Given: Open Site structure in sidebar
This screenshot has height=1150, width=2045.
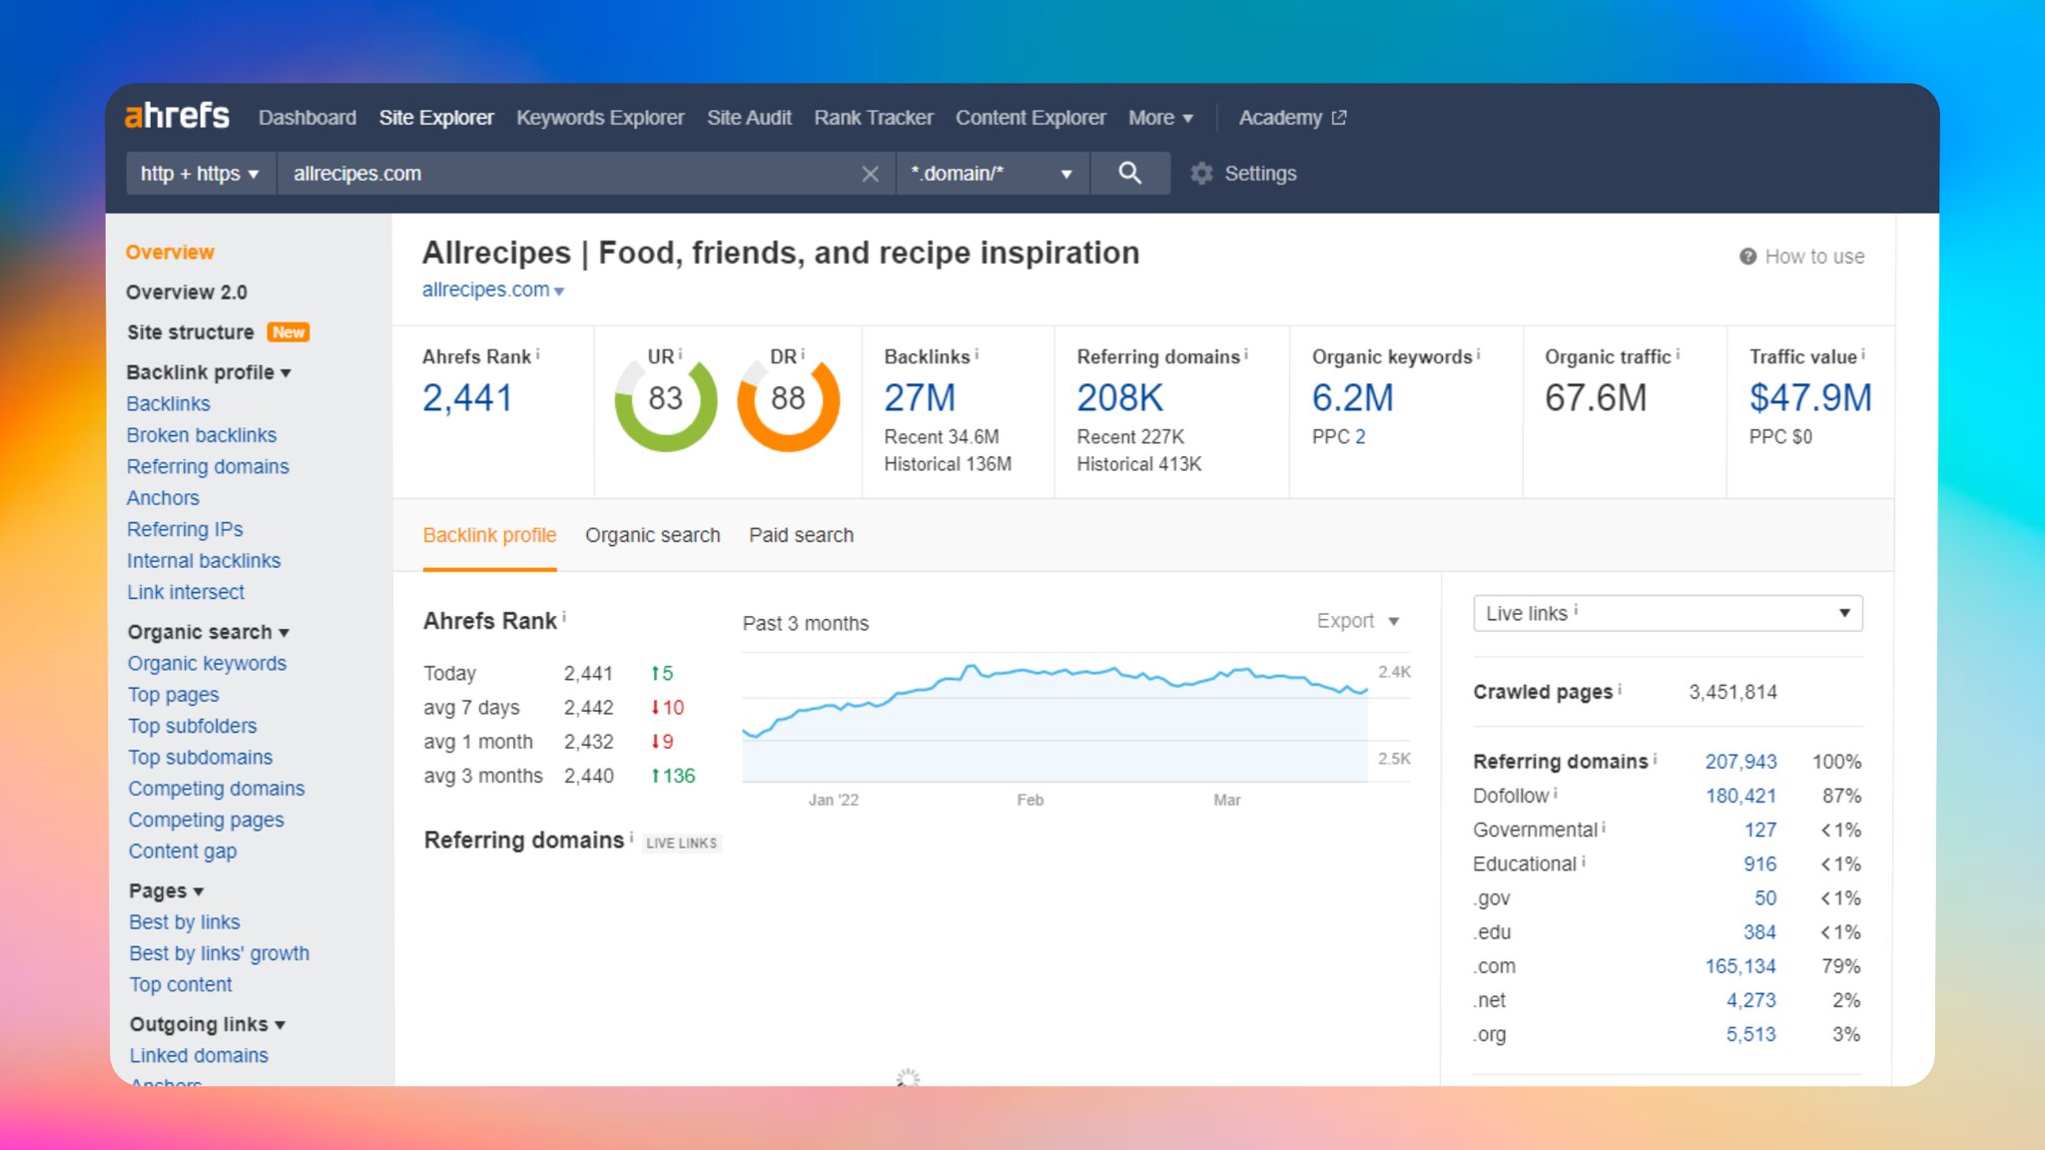Looking at the screenshot, I should [x=191, y=332].
